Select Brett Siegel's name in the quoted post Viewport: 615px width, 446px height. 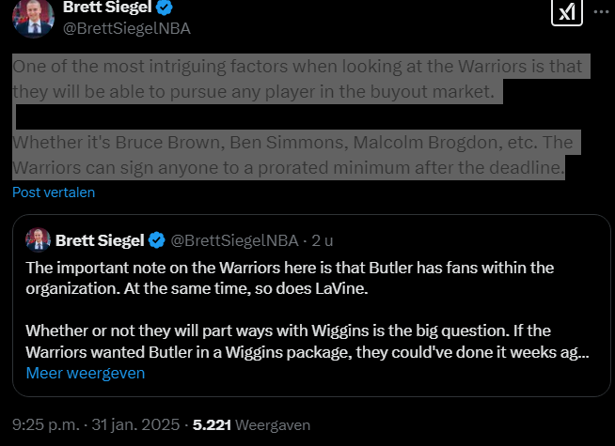[x=100, y=240]
